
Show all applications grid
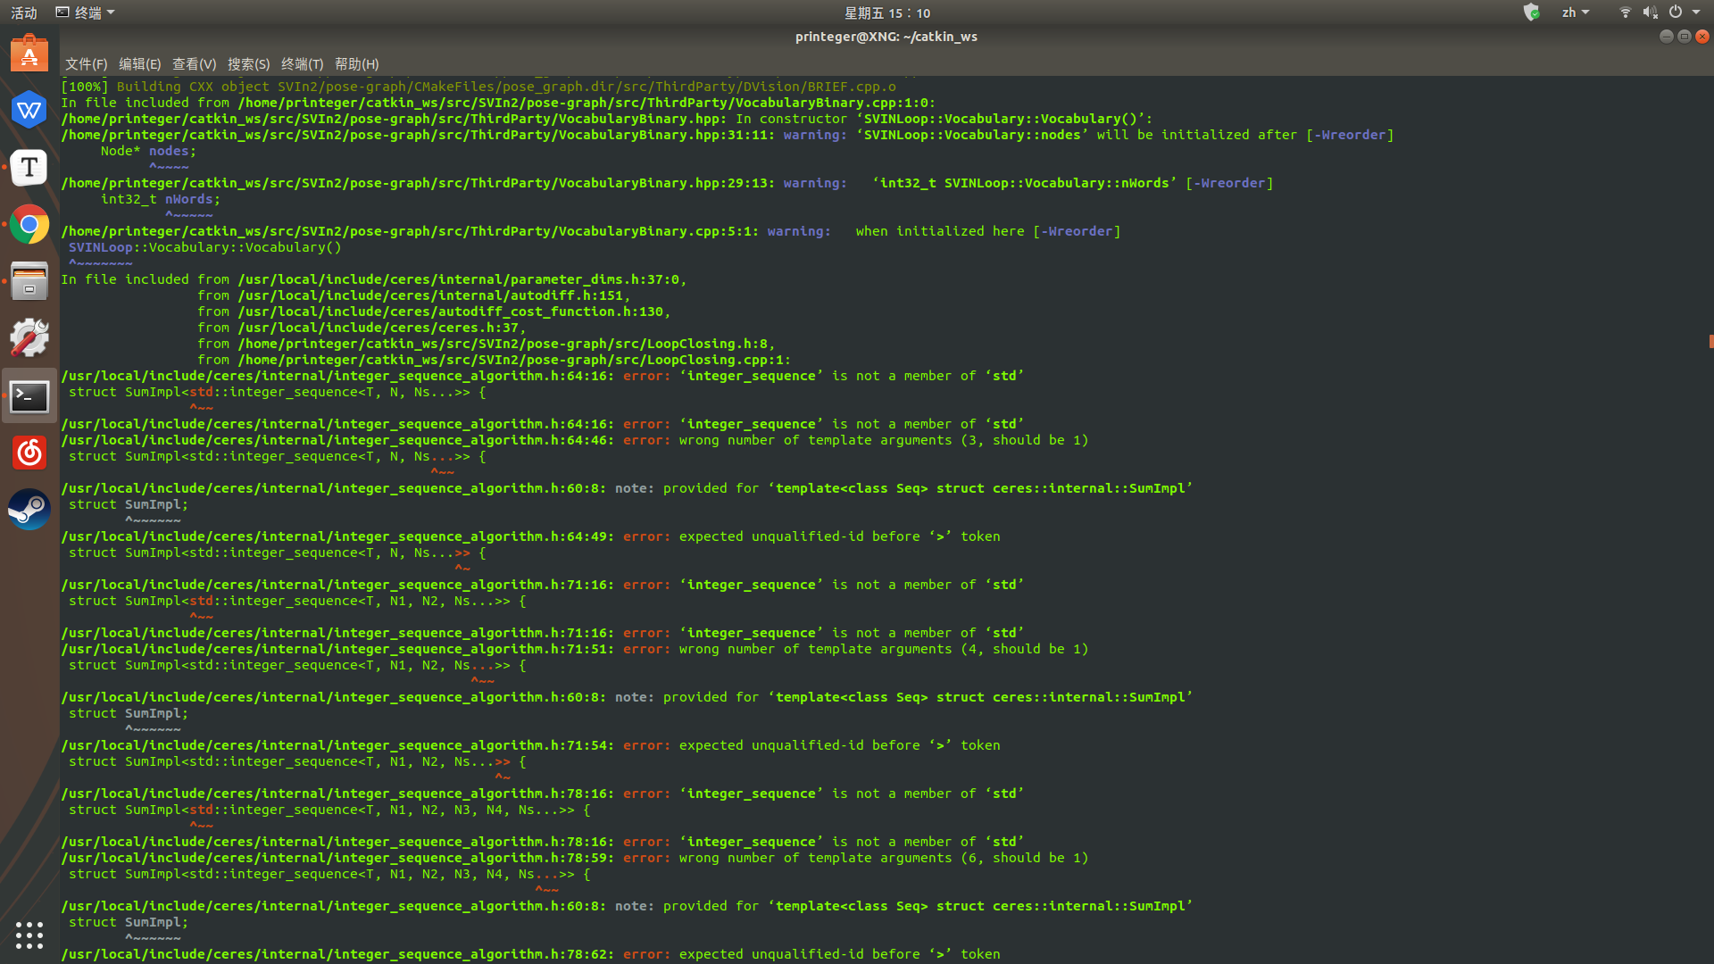(x=29, y=935)
